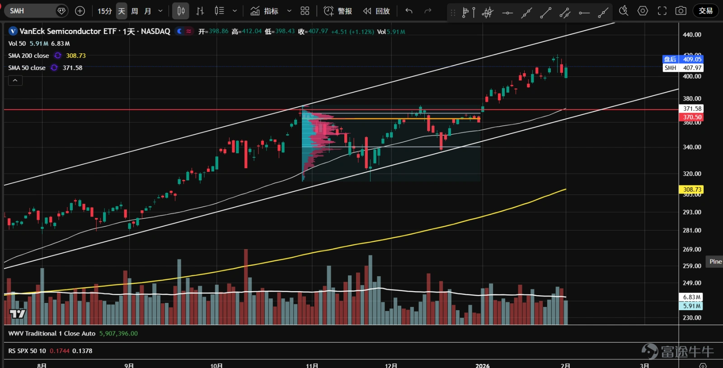Select the 周 weekly timeframe

(135, 11)
